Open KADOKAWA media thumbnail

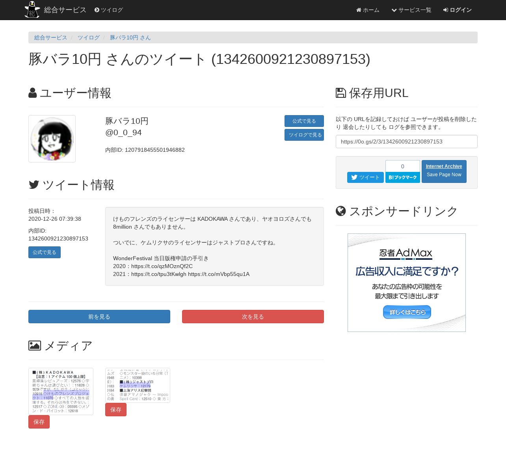pos(61,391)
